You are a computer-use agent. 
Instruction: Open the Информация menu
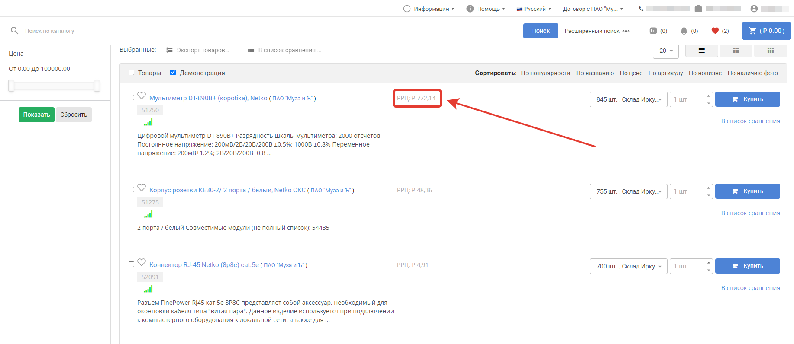pyautogui.click(x=429, y=9)
